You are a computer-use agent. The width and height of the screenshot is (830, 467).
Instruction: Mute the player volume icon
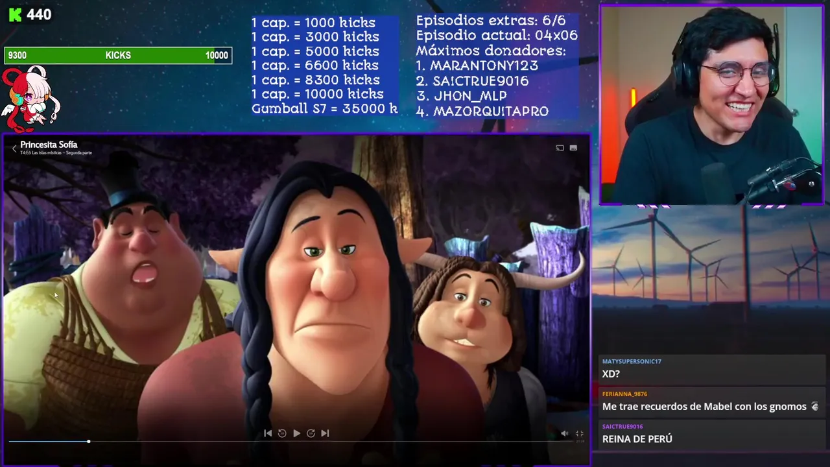(564, 433)
